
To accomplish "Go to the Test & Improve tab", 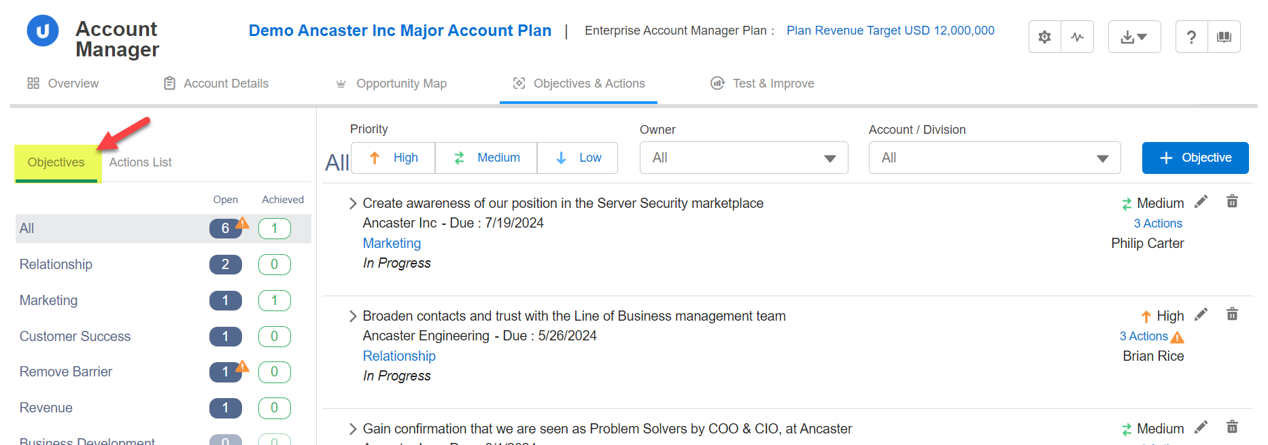I will point(762,84).
